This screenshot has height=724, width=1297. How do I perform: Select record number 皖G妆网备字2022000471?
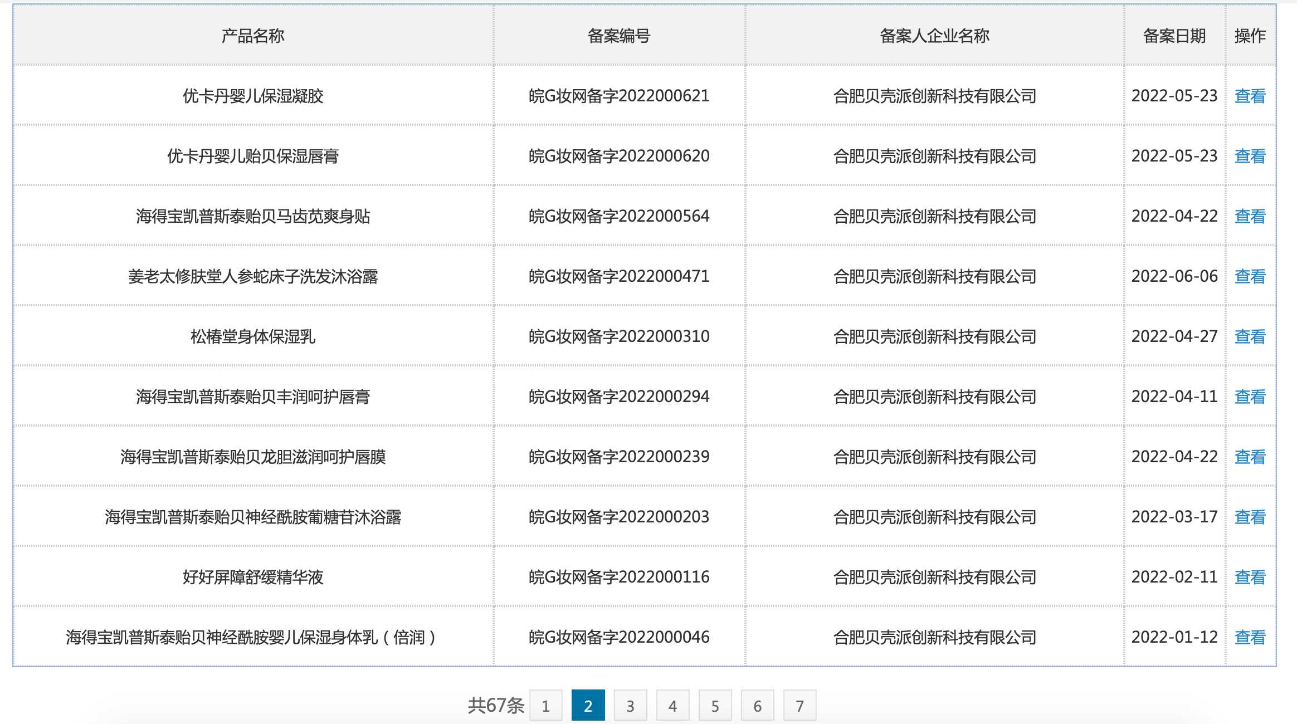coord(619,276)
